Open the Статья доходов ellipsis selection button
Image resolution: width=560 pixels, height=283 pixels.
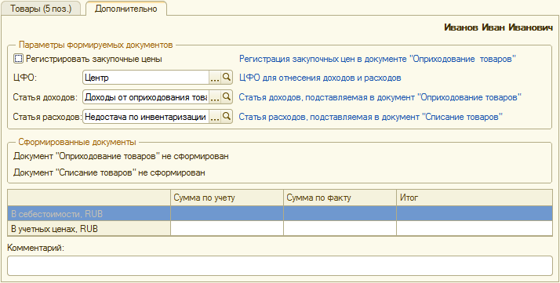click(x=215, y=96)
